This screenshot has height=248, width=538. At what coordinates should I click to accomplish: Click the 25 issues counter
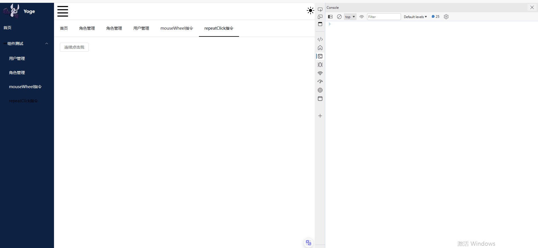[x=435, y=17]
